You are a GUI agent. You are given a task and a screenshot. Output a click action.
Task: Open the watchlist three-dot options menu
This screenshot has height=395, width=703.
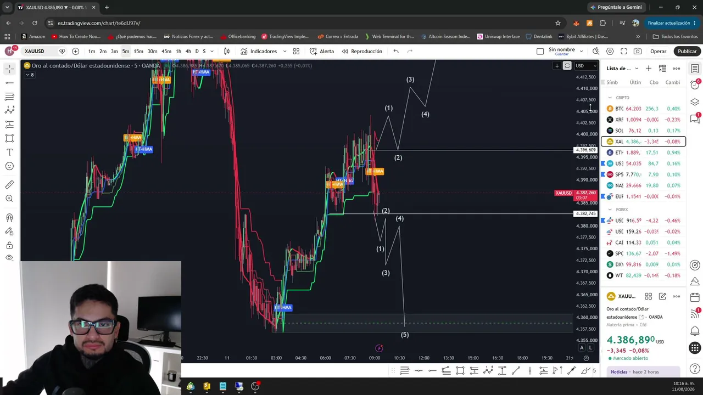[676, 69]
